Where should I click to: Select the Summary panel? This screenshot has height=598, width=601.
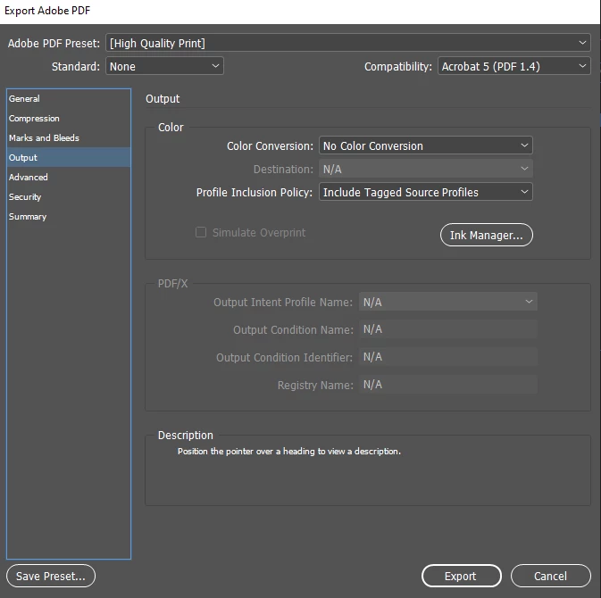pyautogui.click(x=69, y=217)
